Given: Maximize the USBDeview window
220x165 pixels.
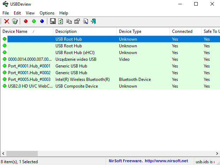Looking at the screenshot, I should click(196, 4).
